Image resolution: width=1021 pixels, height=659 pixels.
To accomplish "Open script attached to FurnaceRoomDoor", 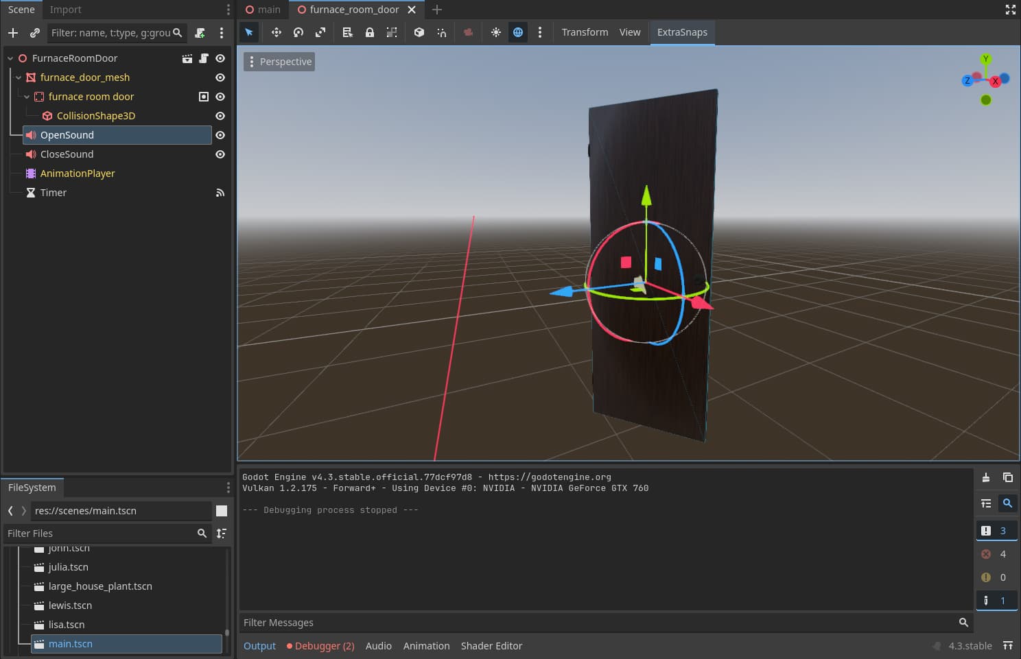I will coord(204,58).
